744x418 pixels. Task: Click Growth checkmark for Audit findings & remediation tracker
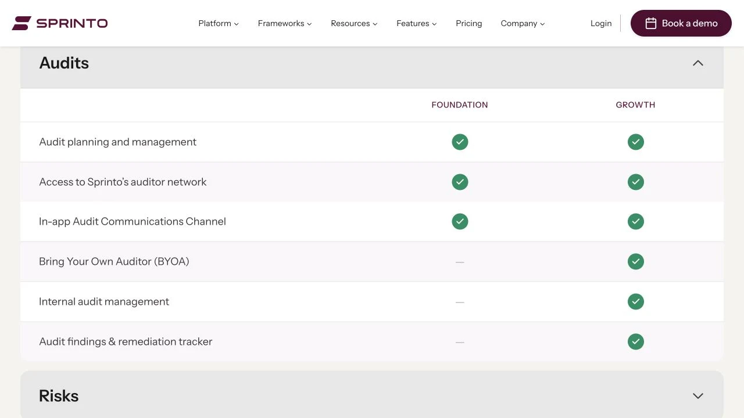(636, 341)
